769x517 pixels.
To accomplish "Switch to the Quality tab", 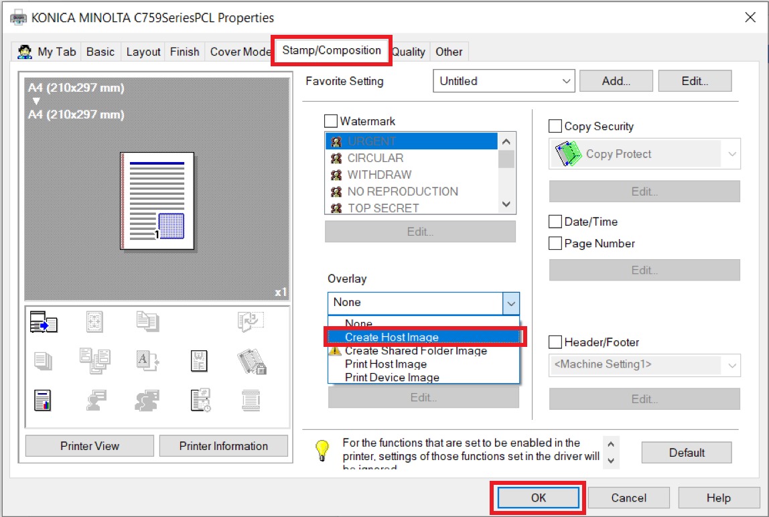I will coord(409,52).
